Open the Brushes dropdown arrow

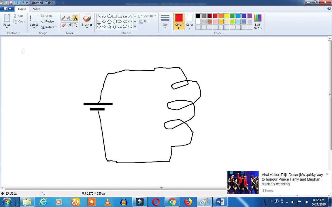pyautogui.click(x=87, y=28)
